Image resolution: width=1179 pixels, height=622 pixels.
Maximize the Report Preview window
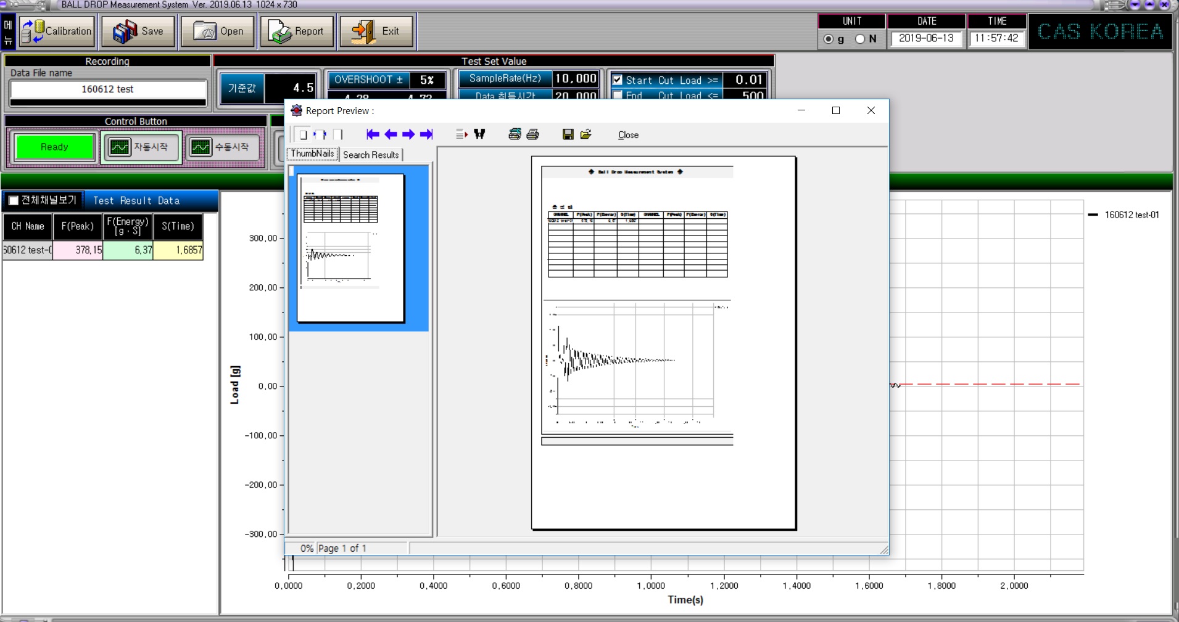click(836, 110)
